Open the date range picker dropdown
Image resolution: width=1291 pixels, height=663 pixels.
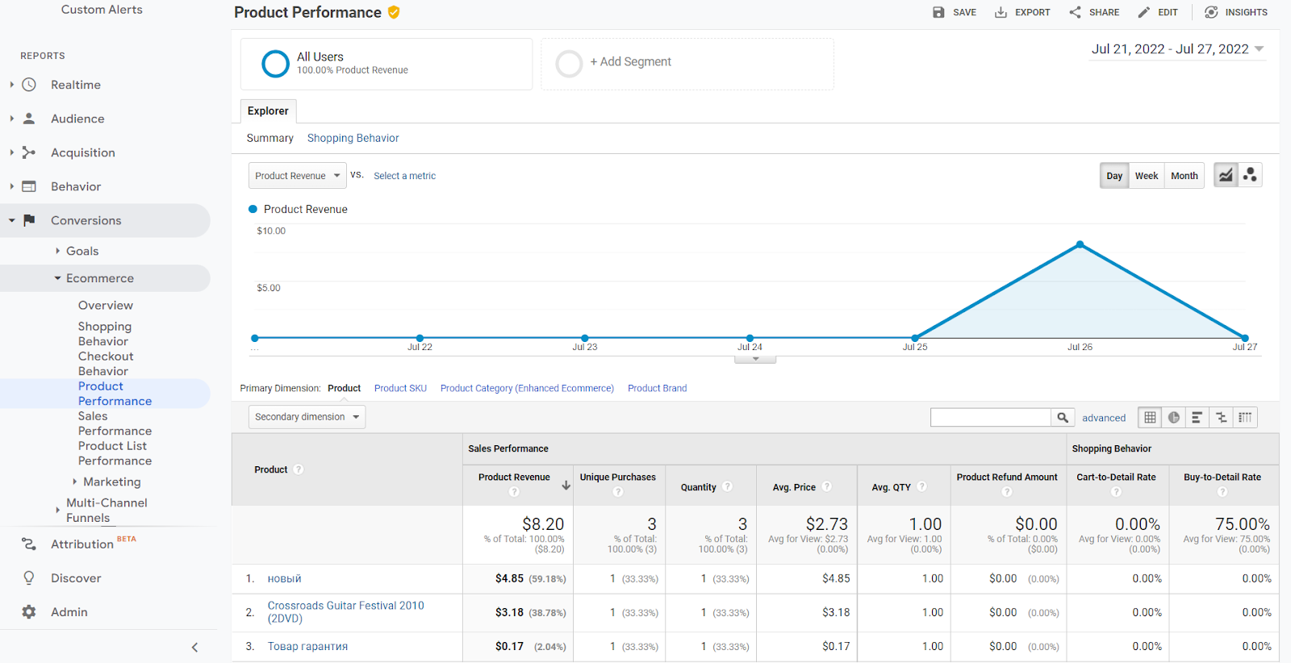pyautogui.click(x=1178, y=49)
